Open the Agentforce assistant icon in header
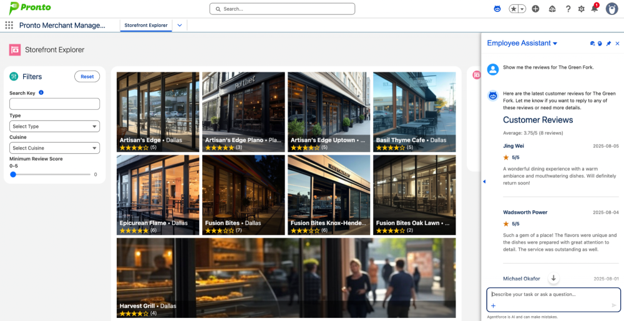The height and width of the screenshot is (321, 624). (x=497, y=9)
